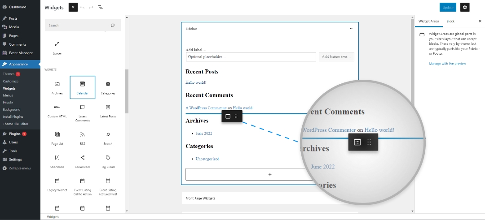Add the Custom HTML widget
The height and width of the screenshot is (224, 485).
[57, 110]
